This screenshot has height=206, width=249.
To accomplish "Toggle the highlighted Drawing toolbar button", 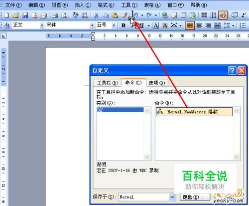I will click(223, 15).
